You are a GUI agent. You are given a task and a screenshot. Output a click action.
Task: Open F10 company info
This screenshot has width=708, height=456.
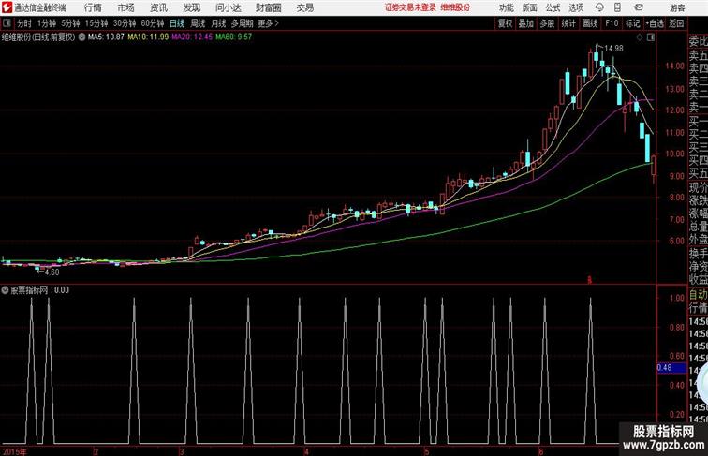click(612, 23)
